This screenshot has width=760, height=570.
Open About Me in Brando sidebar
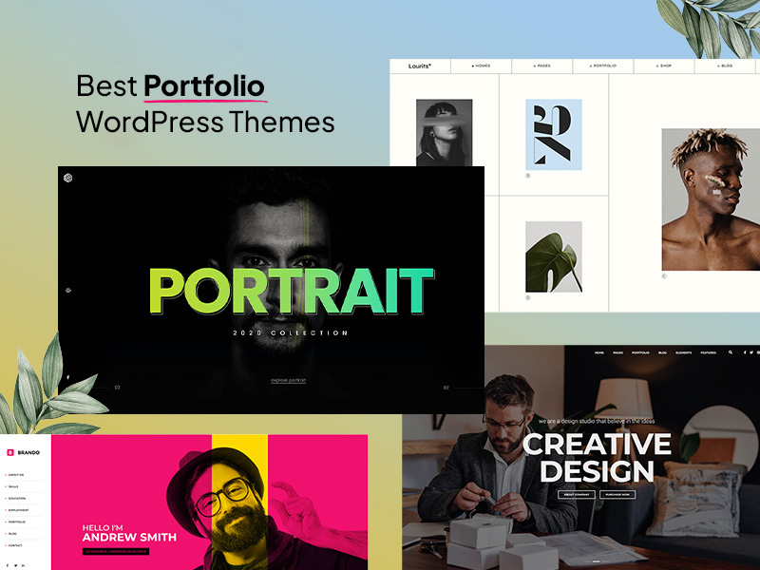tap(15, 475)
